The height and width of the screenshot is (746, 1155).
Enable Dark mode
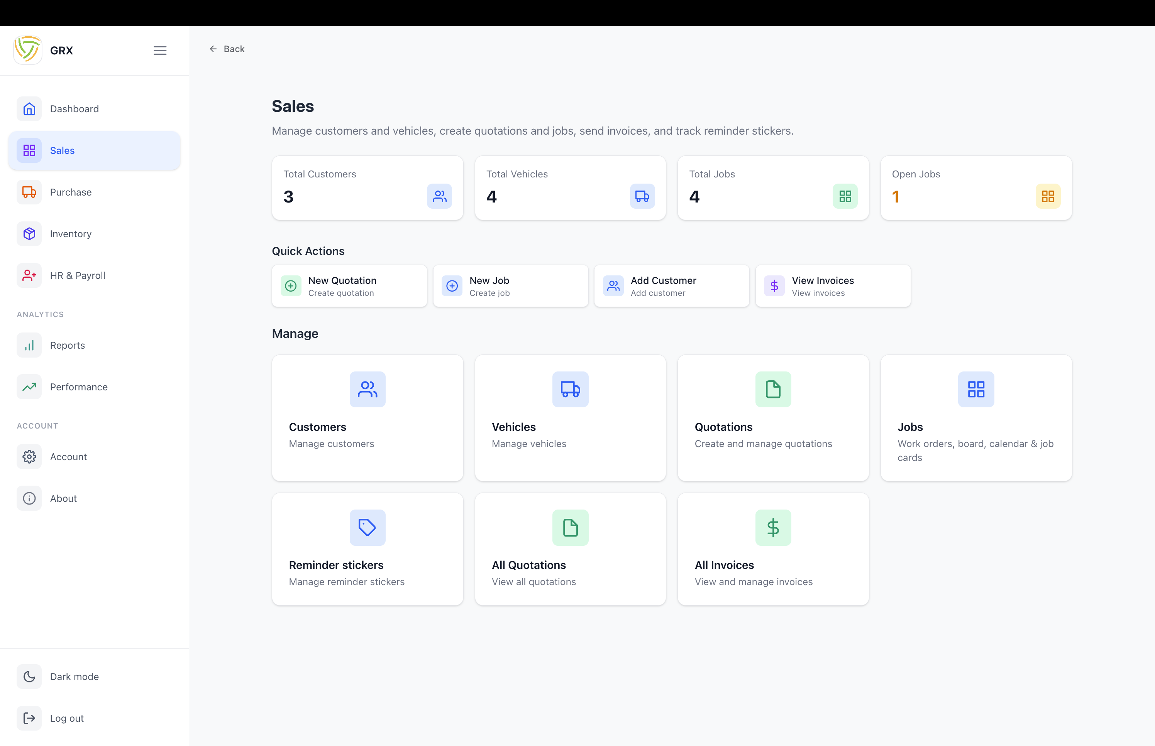click(74, 676)
